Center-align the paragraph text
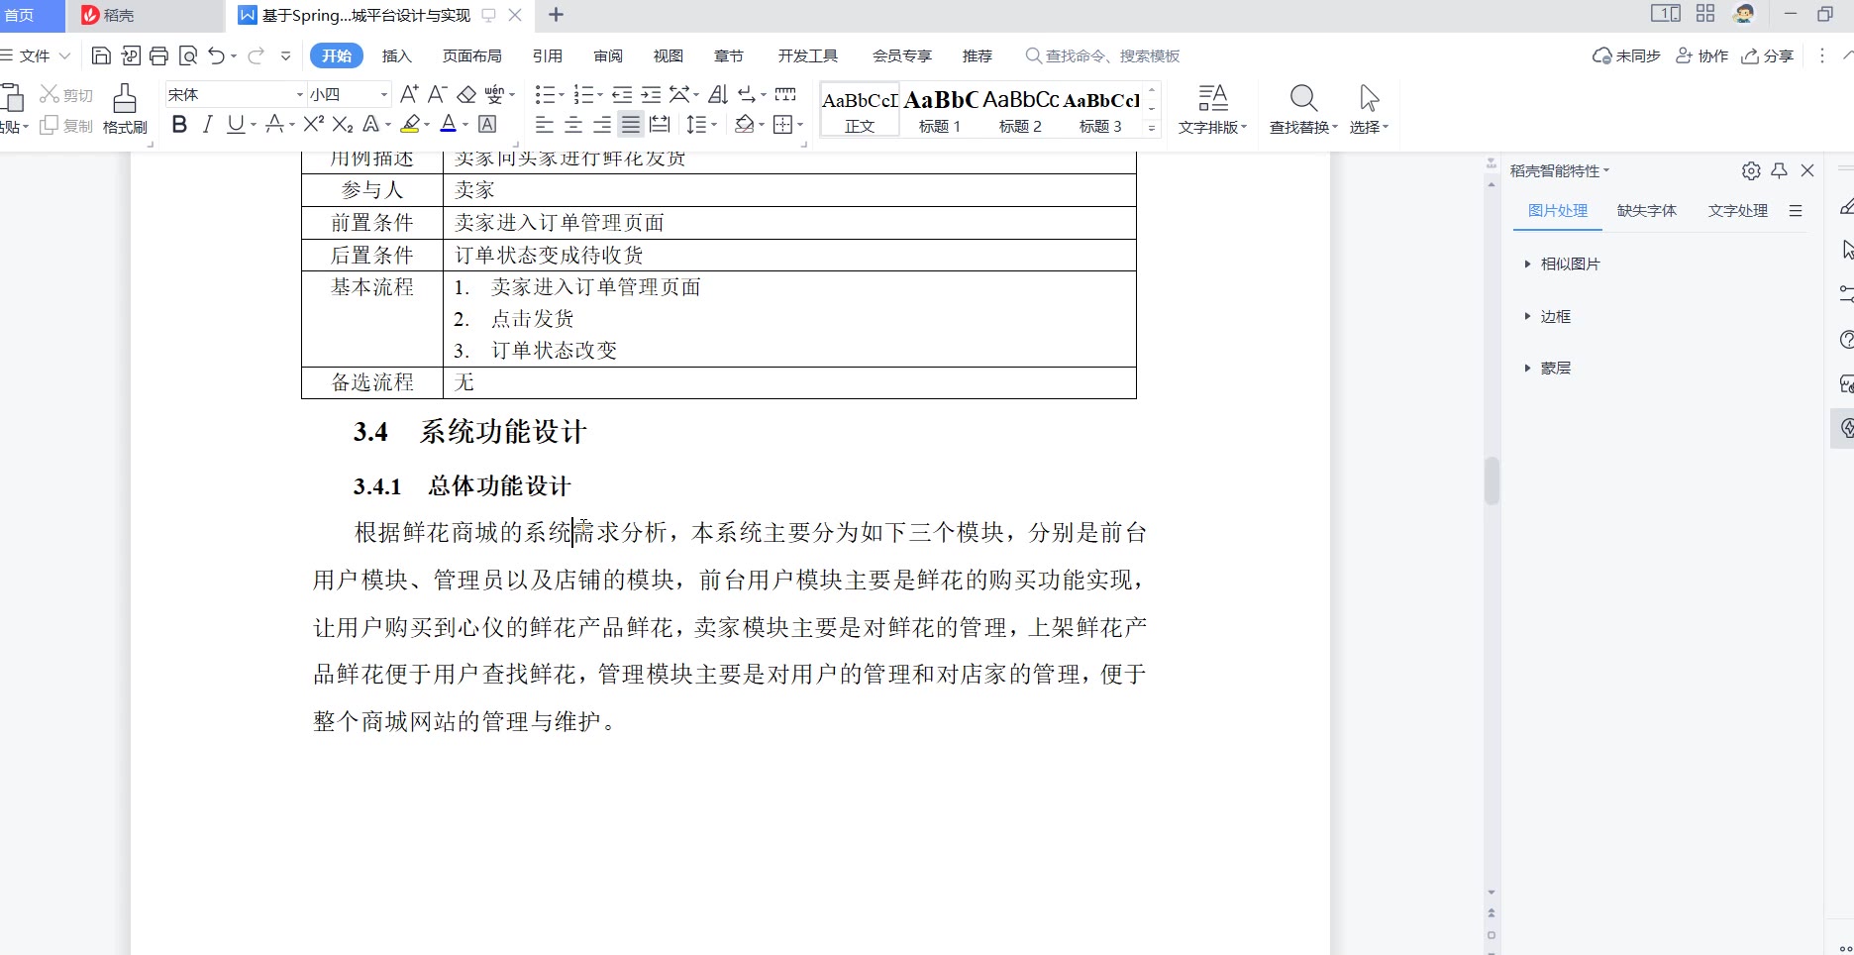 [572, 124]
